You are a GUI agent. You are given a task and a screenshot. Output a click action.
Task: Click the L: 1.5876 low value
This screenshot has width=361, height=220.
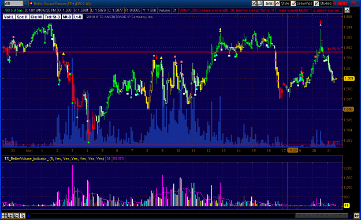[98, 10]
